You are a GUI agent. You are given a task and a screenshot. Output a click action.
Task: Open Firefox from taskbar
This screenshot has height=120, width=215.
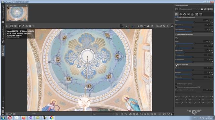[x=24, y=118]
